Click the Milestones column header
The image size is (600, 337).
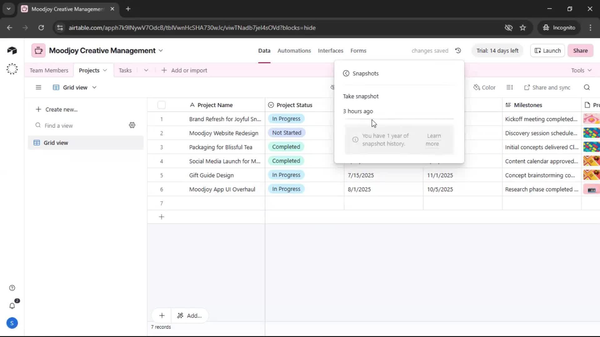click(x=542, y=105)
